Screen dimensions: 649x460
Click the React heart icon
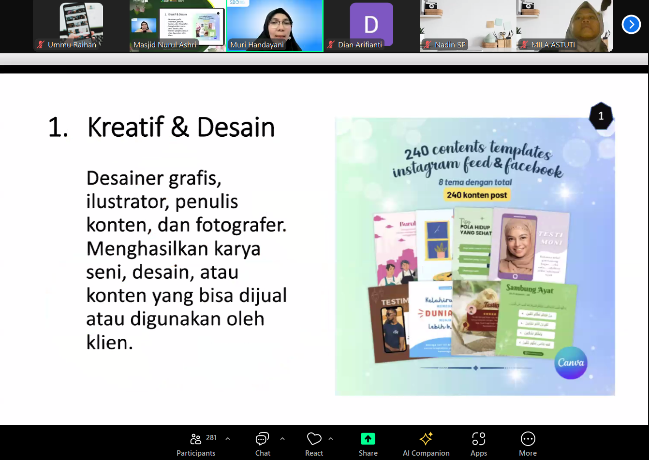click(314, 439)
